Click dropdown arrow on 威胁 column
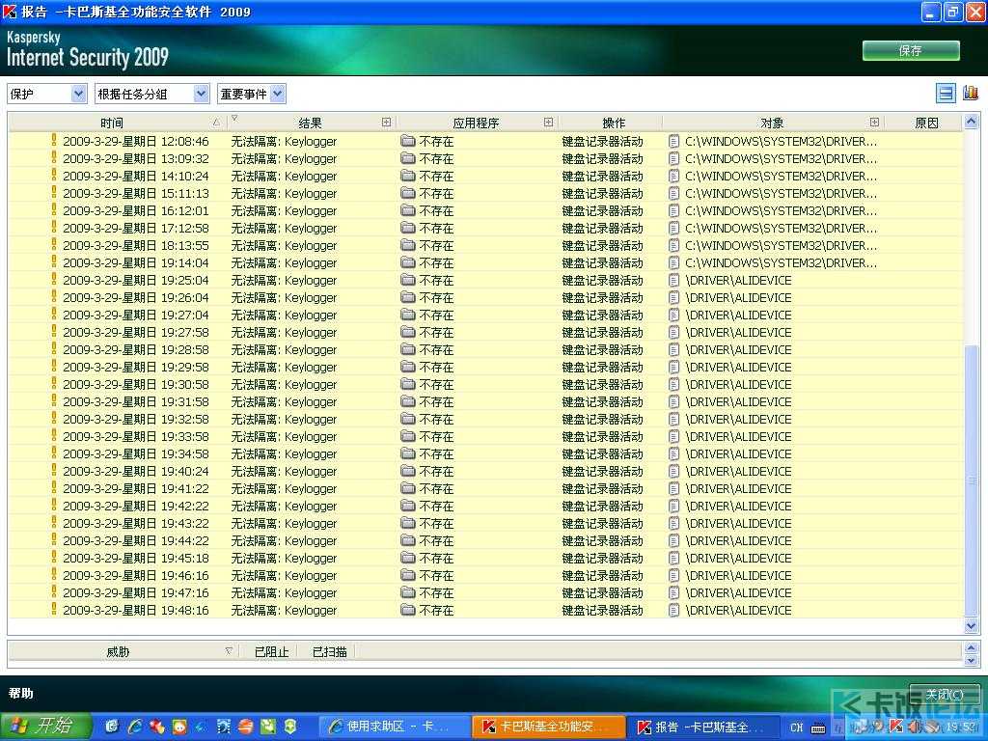This screenshot has height=741, width=988. [x=229, y=651]
